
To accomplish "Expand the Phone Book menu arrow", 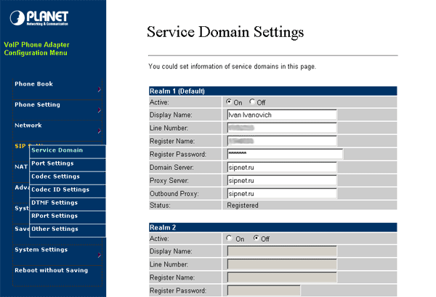I will [x=100, y=89].
